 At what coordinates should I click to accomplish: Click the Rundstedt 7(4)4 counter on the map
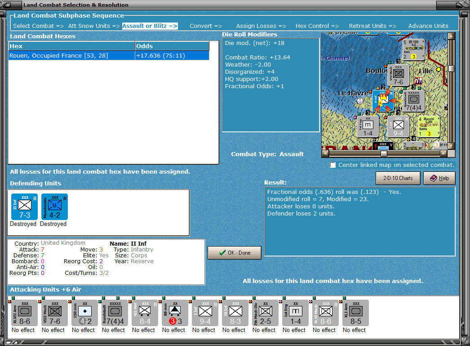(x=413, y=101)
